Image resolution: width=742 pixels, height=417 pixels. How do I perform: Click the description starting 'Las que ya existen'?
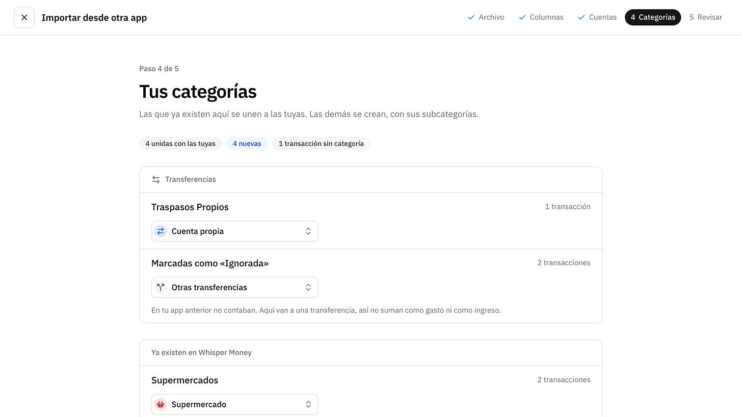pyautogui.click(x=309, y=114)
